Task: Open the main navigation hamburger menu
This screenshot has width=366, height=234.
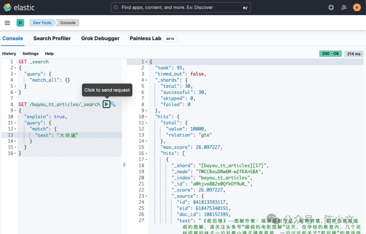Action: 7,23
